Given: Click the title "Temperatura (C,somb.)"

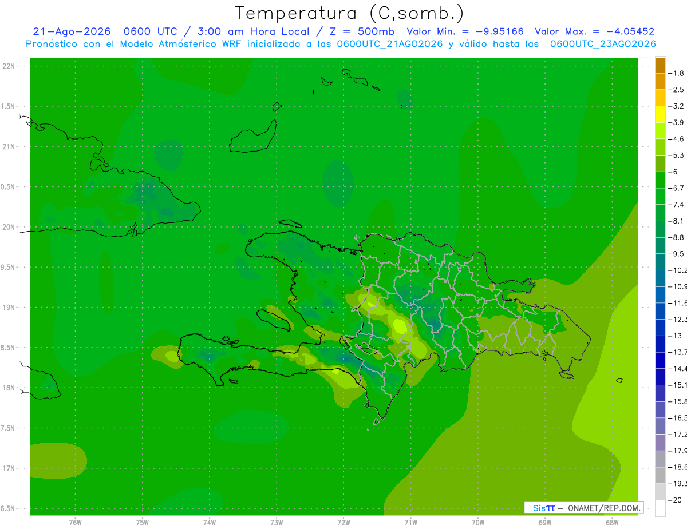Looking at the screenshot, I should coord(350,13).
